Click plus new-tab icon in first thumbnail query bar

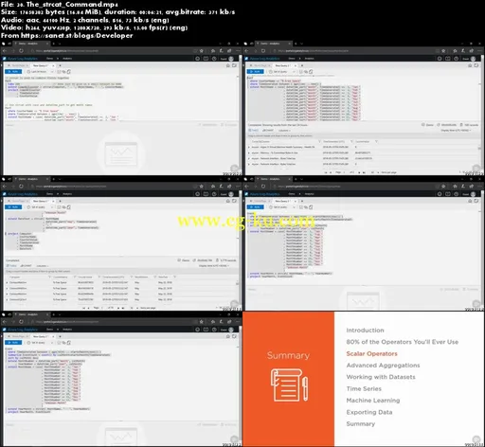(x=60, y=65)
